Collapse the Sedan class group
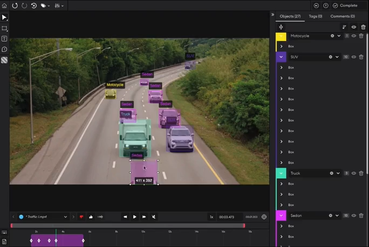The width and height of the screenshot is (369, 247). tap(281, 216)
